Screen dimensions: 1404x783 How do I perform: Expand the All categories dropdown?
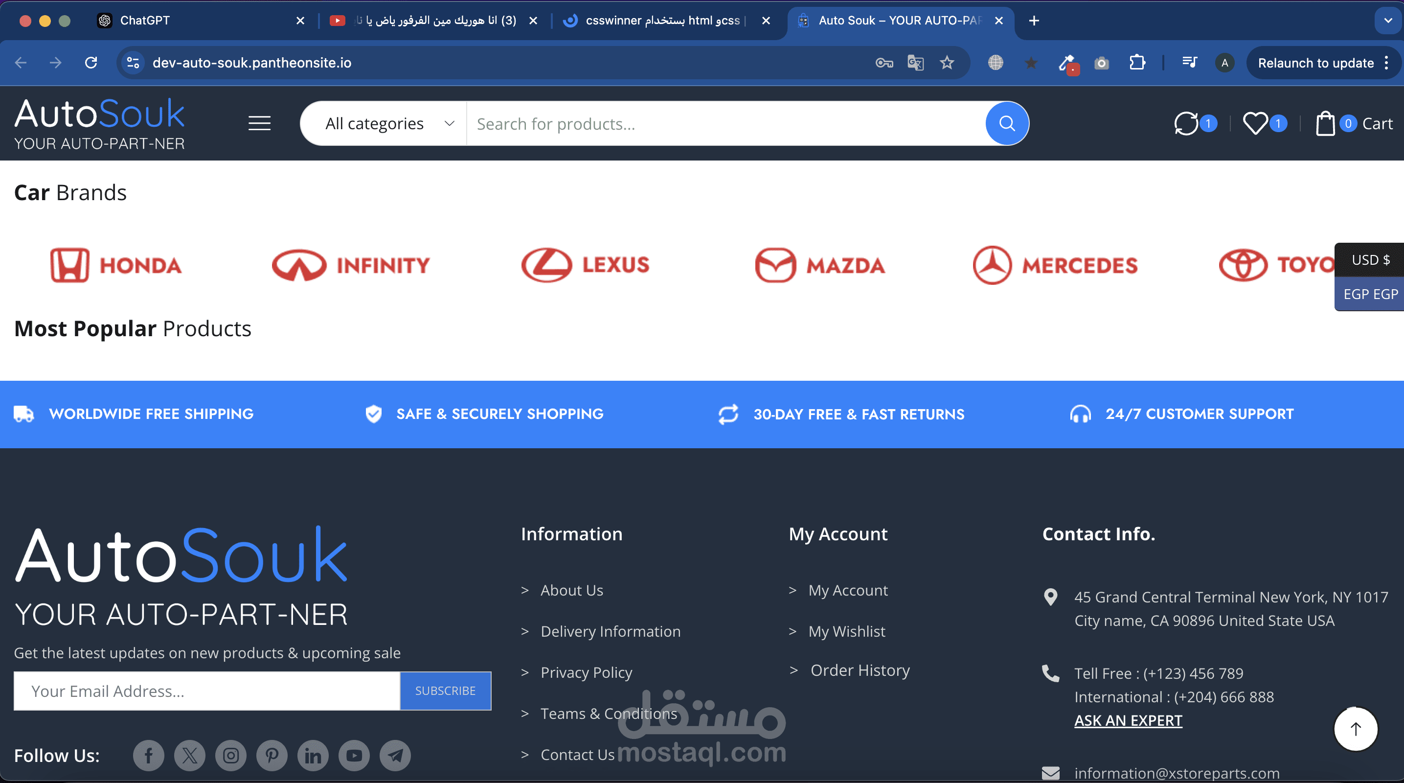388,124
